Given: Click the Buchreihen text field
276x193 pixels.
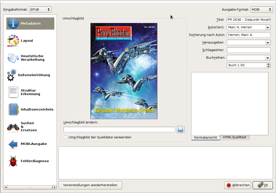Looking at the screenshot, I should (x=246, y=58).
